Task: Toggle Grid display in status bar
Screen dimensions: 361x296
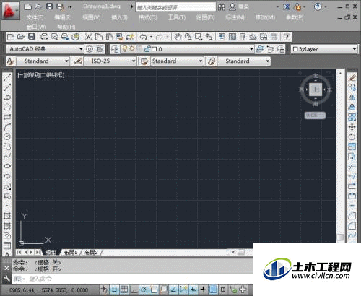Action: click(124, 289)
